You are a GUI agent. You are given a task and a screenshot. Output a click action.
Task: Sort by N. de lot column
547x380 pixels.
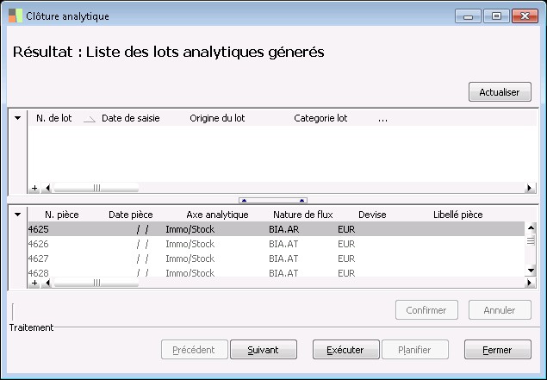pyautogui.click(x=54, y=118)
